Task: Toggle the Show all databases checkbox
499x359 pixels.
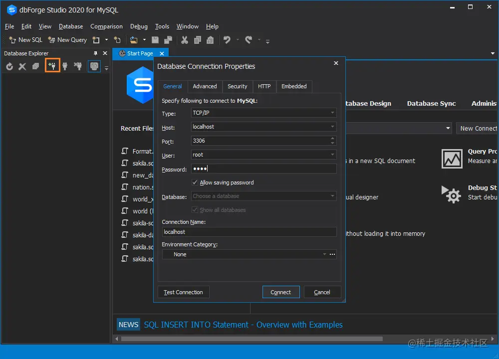Action: coord(195,209)
